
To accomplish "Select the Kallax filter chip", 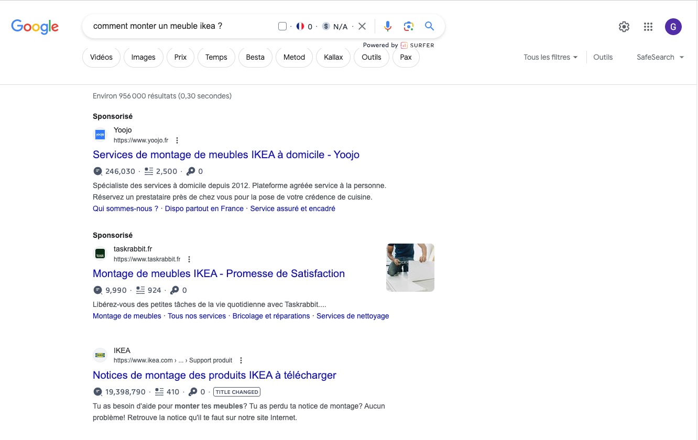I will click(x=333, y=57).
